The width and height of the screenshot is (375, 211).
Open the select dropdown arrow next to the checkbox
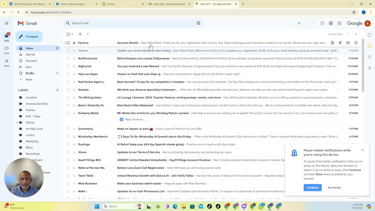(72, 34)
